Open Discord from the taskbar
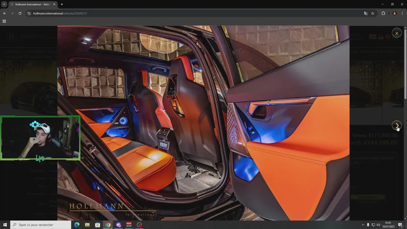Viewport: 407px width, 229px height. pos(119,225)
